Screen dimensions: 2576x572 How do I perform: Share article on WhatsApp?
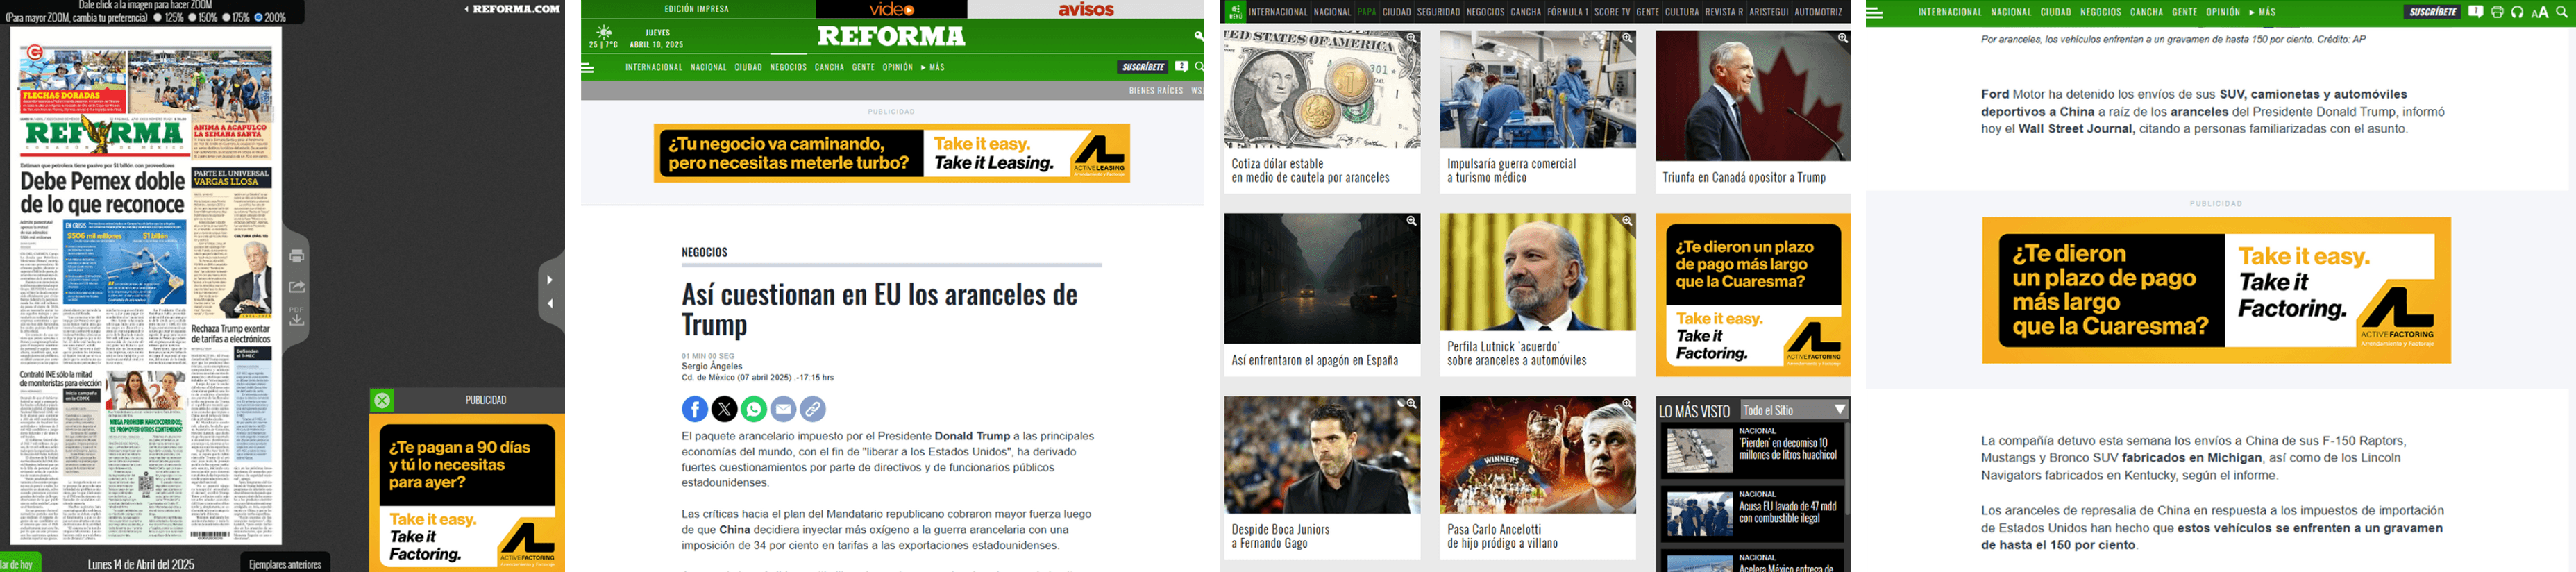click(x=754, y=409)
